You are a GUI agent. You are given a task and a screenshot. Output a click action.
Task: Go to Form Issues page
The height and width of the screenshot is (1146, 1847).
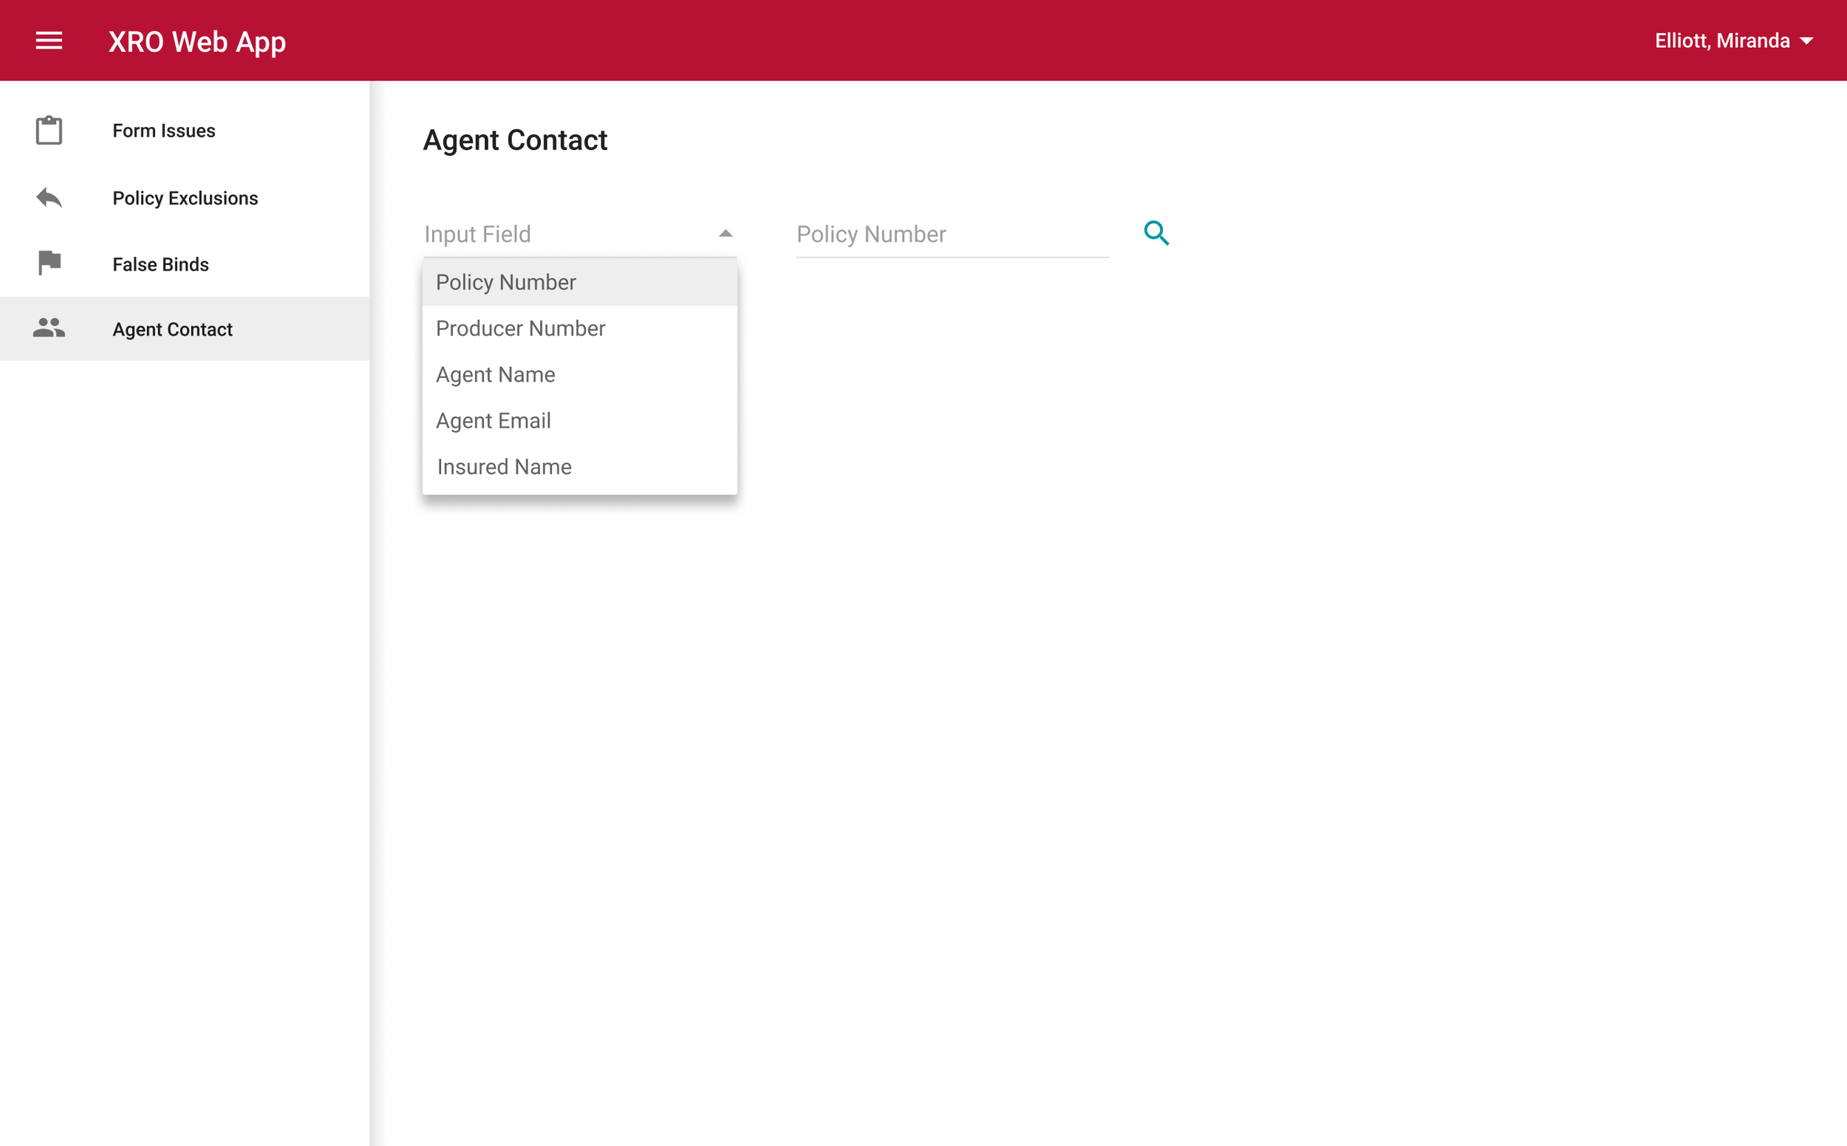(164, 131)
